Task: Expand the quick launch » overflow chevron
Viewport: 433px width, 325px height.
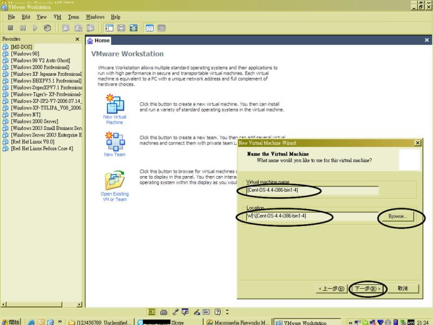Action: coord(60,321)
